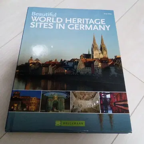The image size is (144, 144).
Task: Click the twin cathedral spires in cover photo
Action: (99, 46)
